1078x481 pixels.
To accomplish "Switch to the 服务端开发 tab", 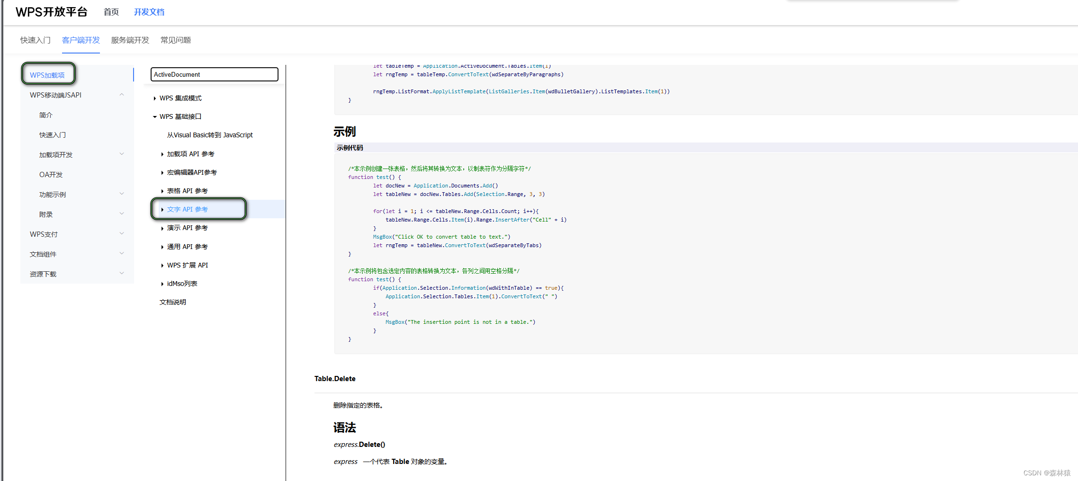I will tap(130, 40).
